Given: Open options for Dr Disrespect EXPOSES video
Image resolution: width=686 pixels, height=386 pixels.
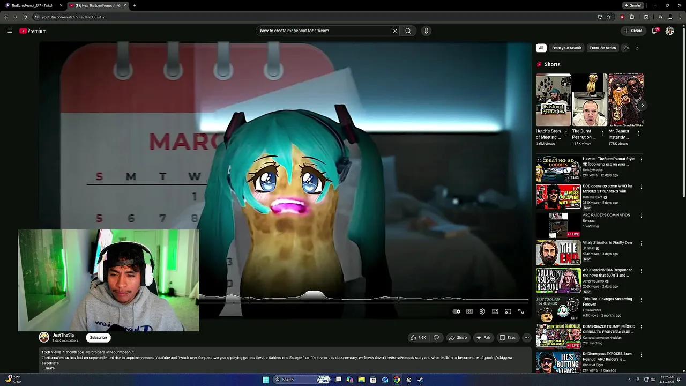Looking at the screenshot, I should (641, 355).
